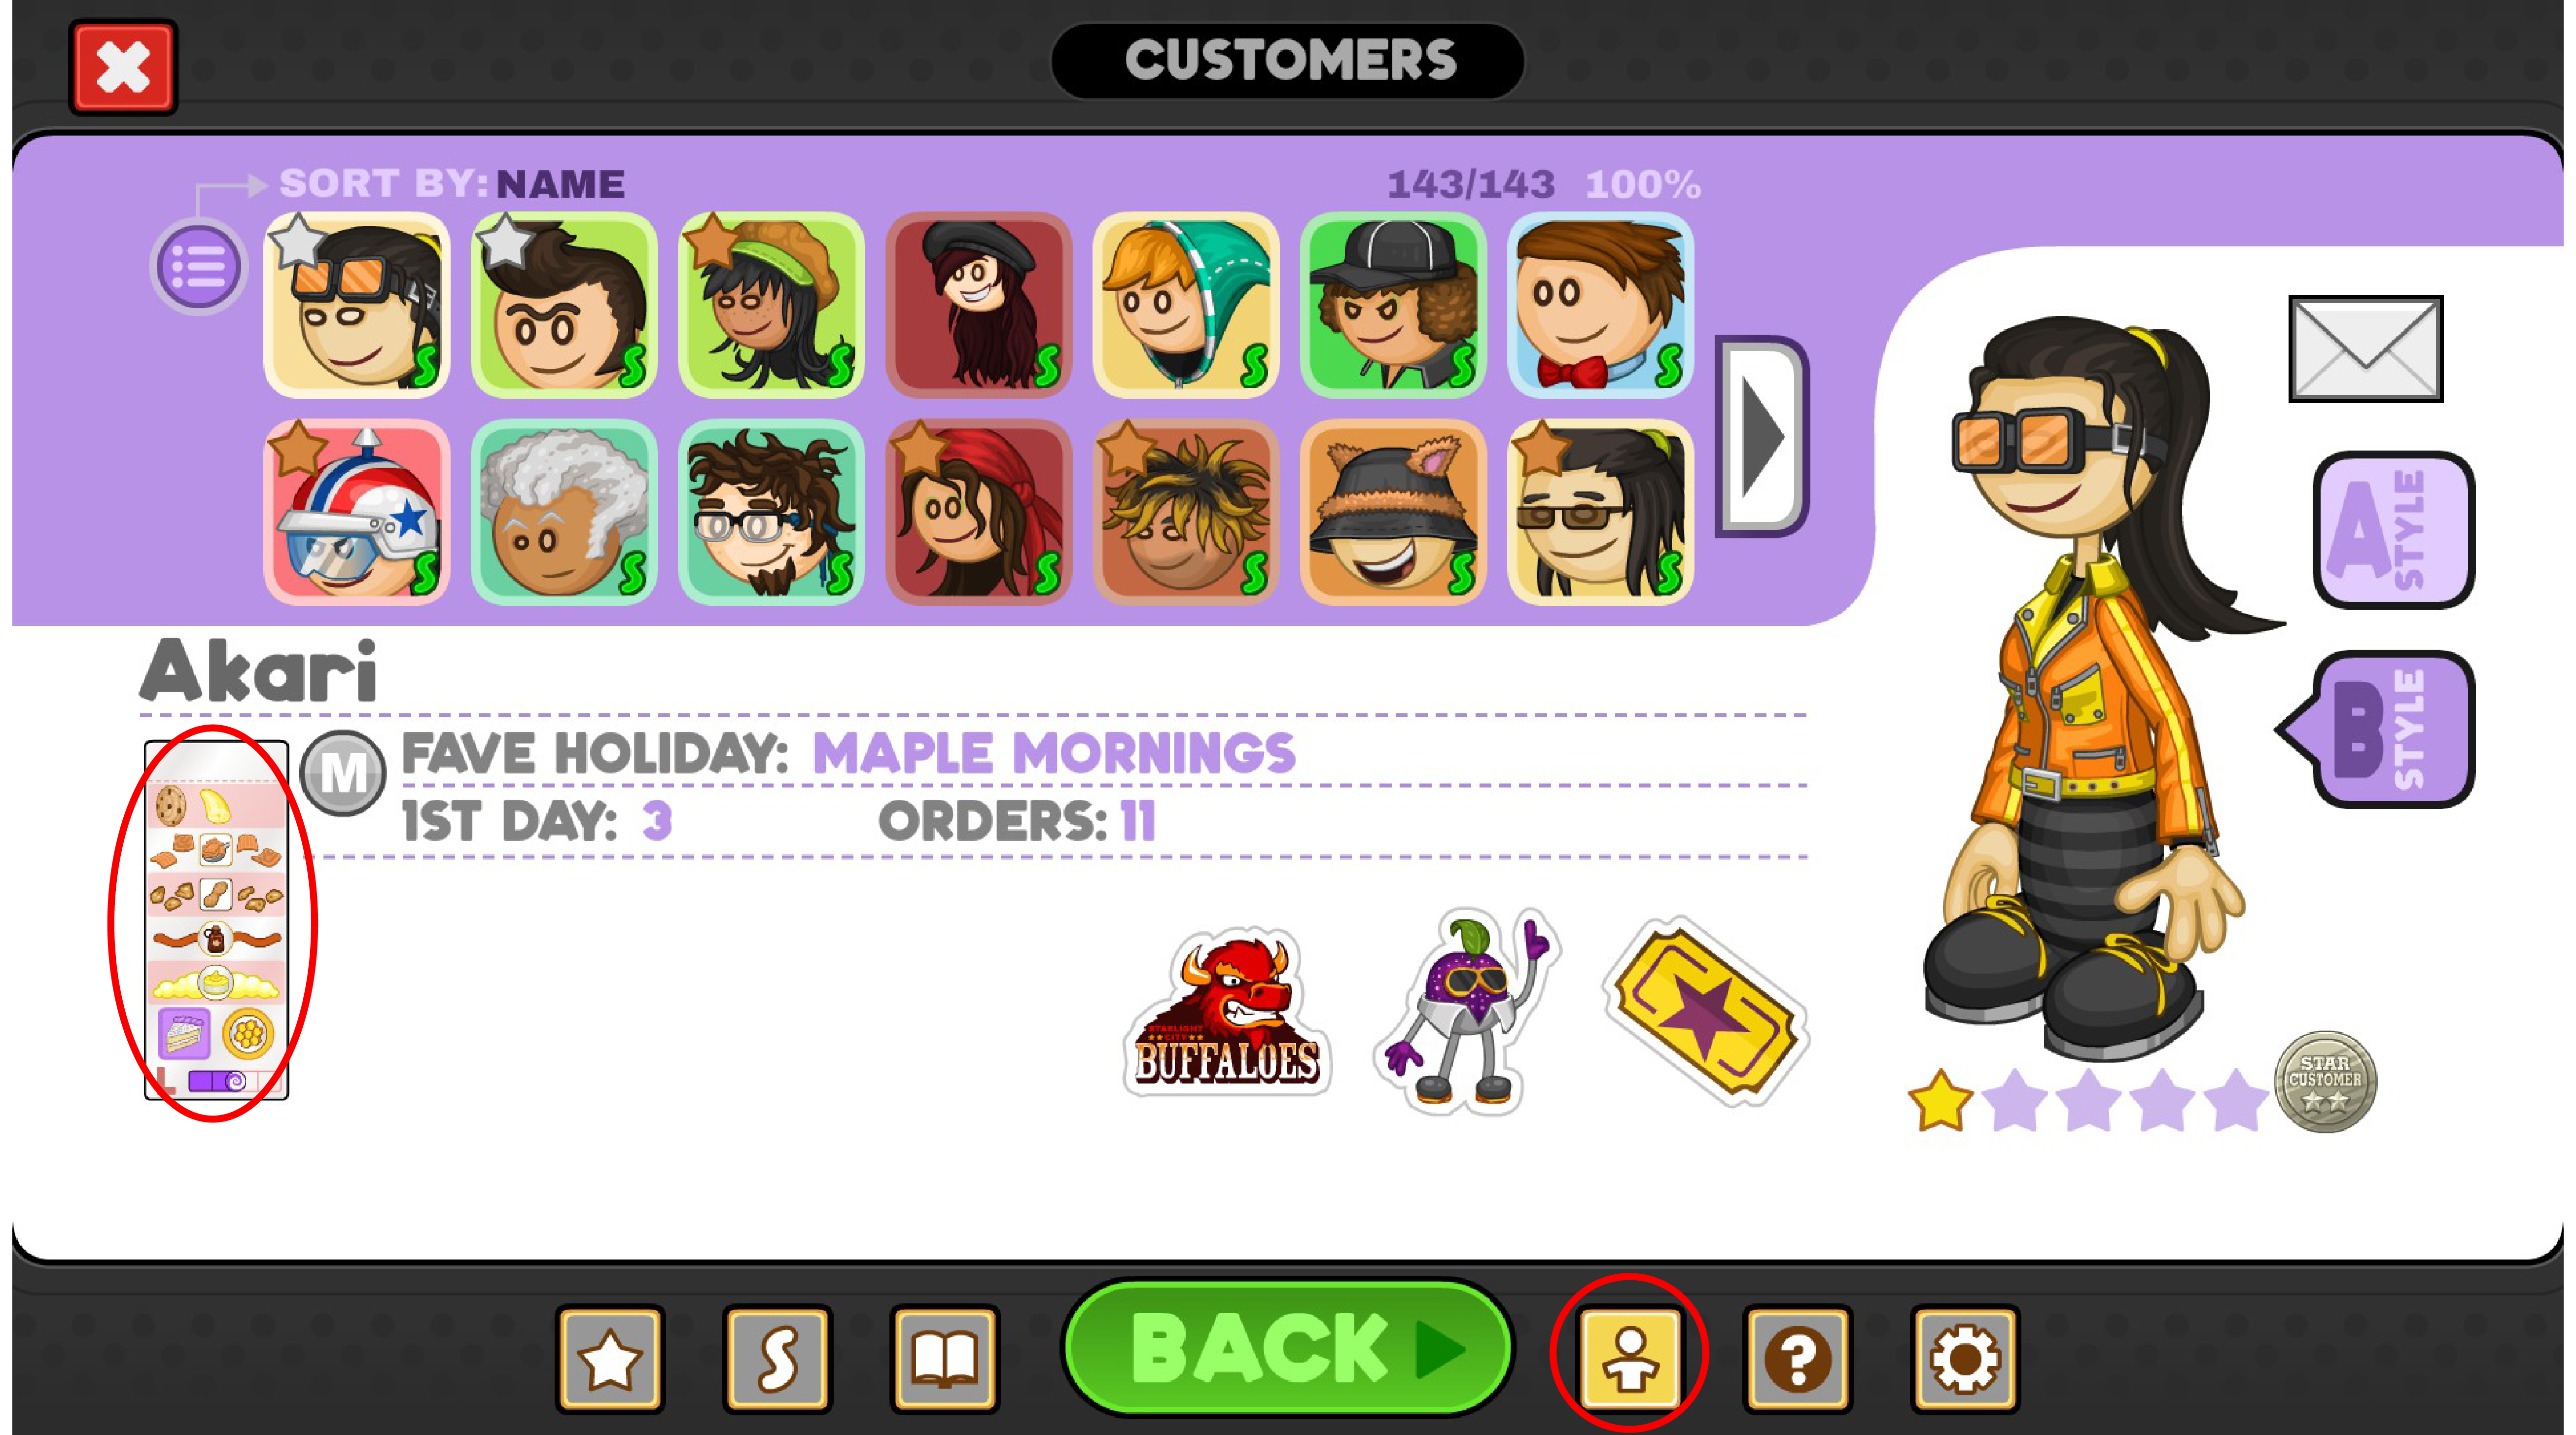This screenshot has width=2576, height=1435.
Task: Select the helmeted customer with star visor
Action: tap(357, 512)
